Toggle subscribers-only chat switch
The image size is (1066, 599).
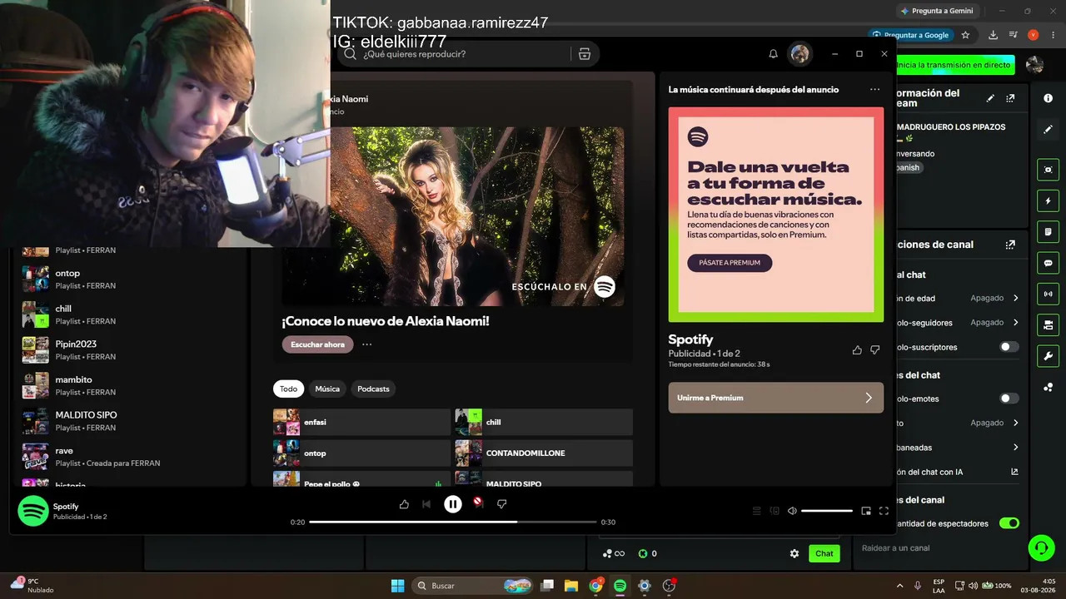(x=1009, y=347)
